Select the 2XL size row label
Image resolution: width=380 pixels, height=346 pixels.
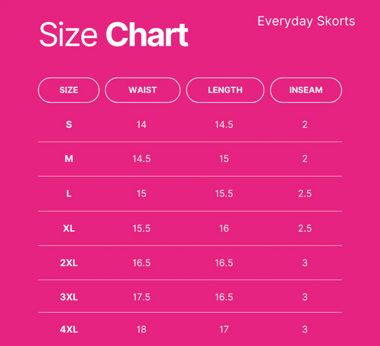coord(69,263)
